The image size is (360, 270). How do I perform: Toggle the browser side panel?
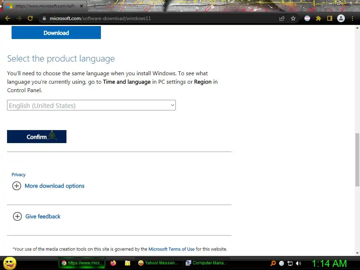coord(330,18)
